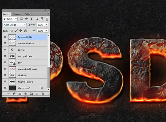The height and width of the screenshot is (122, 166).
Task: Open the Fill slider dropdown arrow
Action: tap(46, 31)
